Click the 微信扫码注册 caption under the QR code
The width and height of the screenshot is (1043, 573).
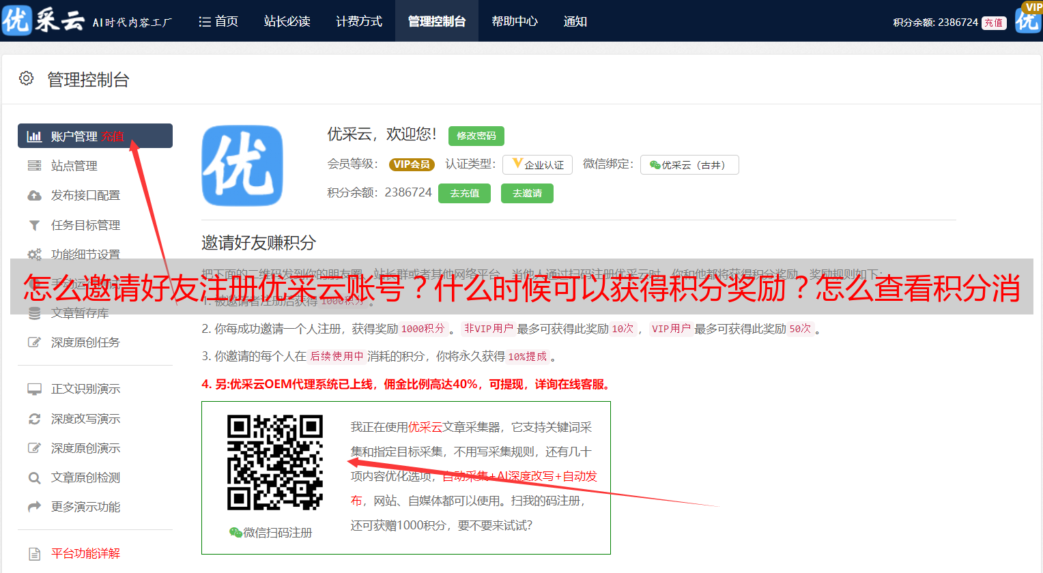[271, 532]
